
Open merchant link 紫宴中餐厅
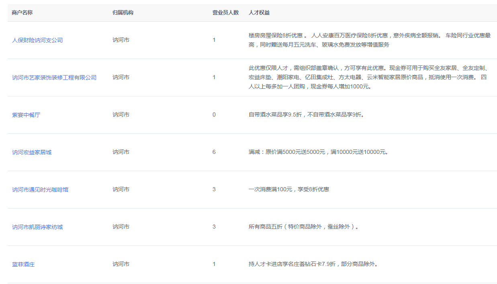26,115
